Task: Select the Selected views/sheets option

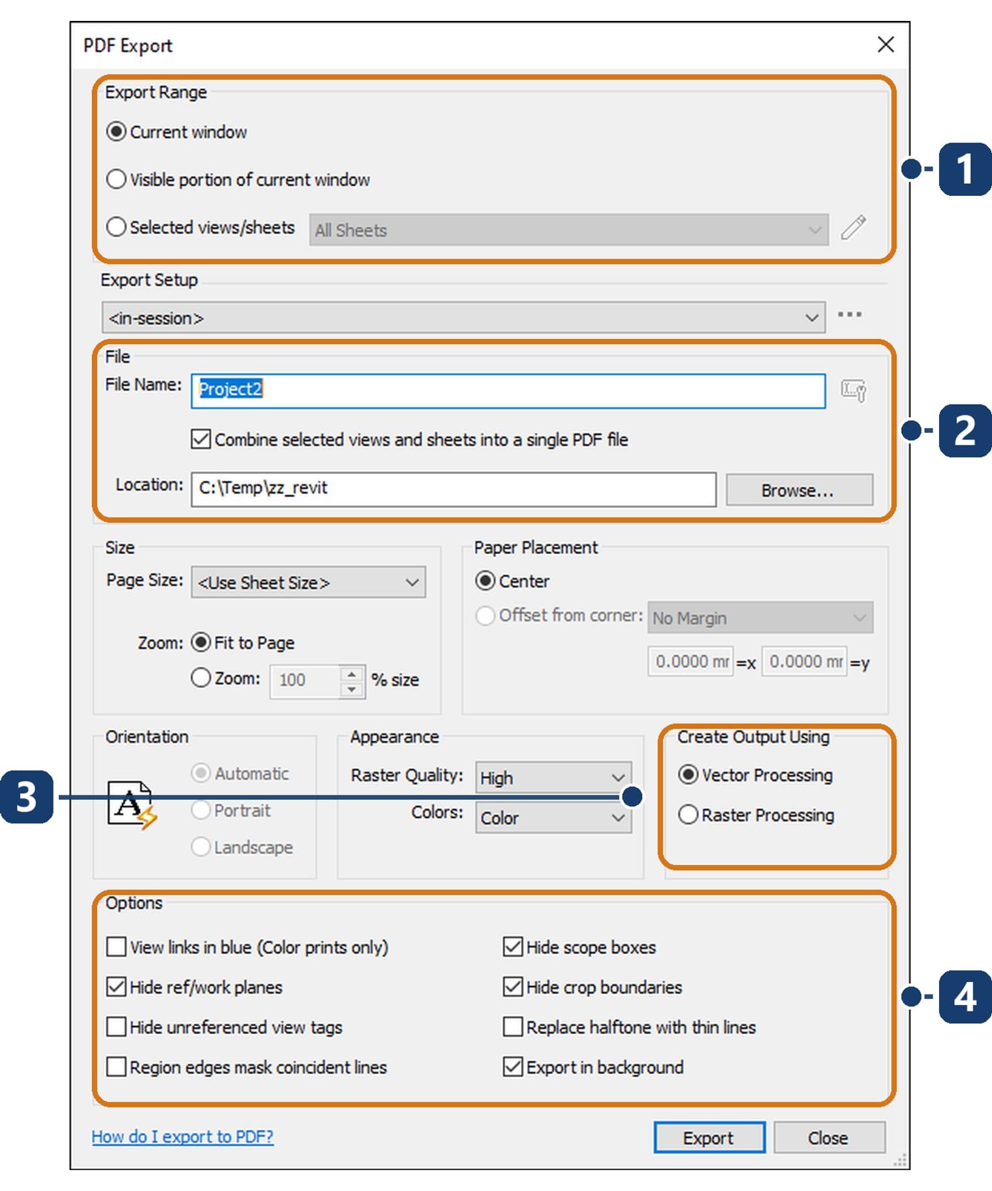Action: click(116, 227)
